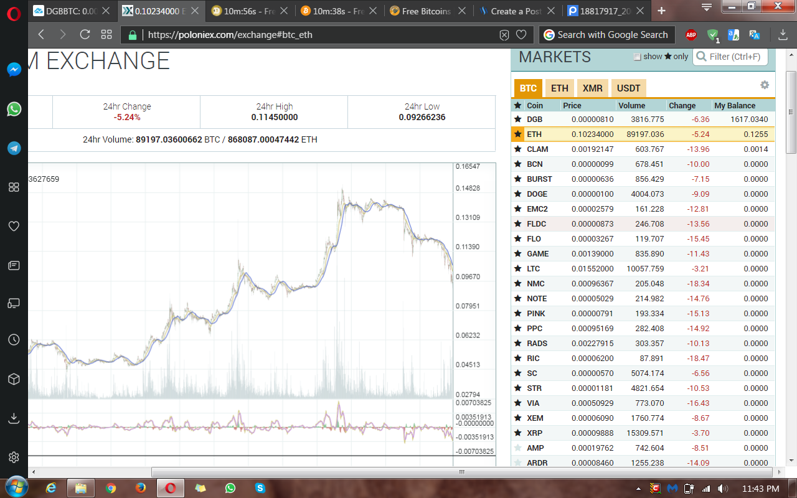
Task: Switch to Create a Post browser tab
Action: (x=519, y=11)
